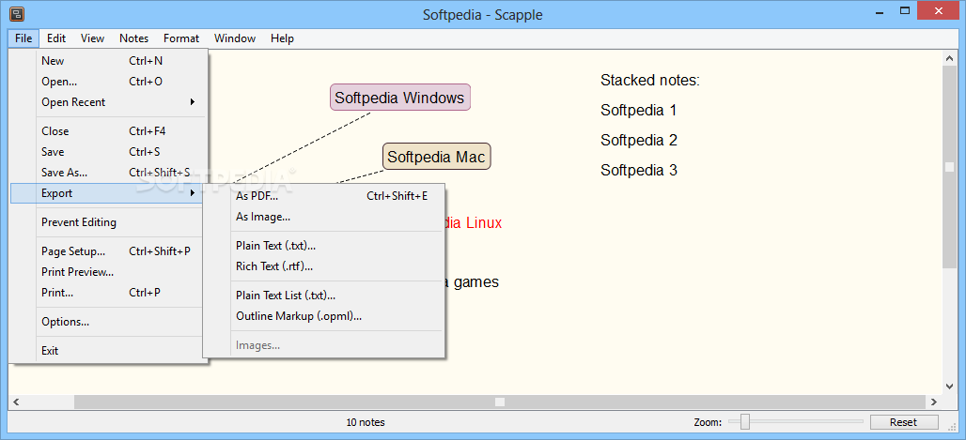Viewport: 966px width, 440px height.
Task: Export As PDF...
Action: coord(324,196)
